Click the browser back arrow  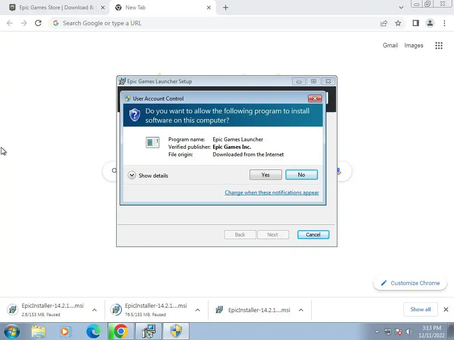[10, 23]
